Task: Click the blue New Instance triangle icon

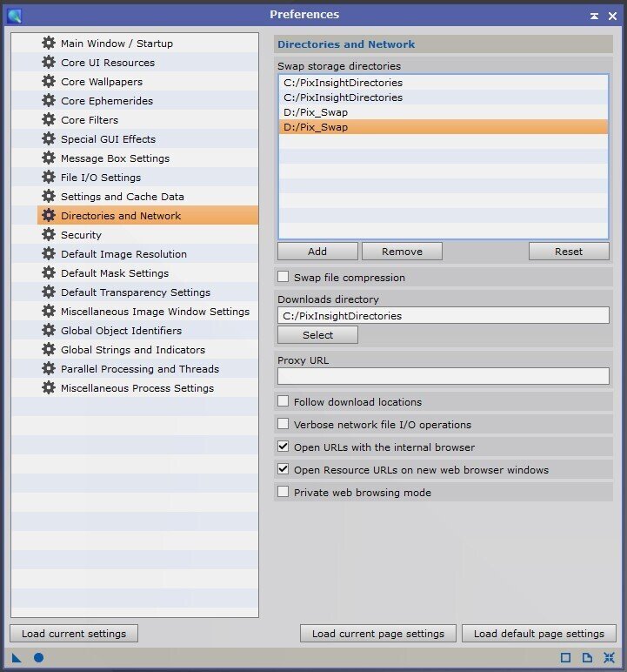Action: (17, 658)
